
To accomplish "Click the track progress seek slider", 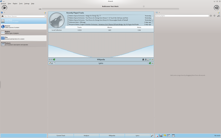I will pos(110,9).
